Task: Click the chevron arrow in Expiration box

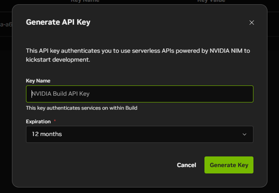Action: point(244,134)
